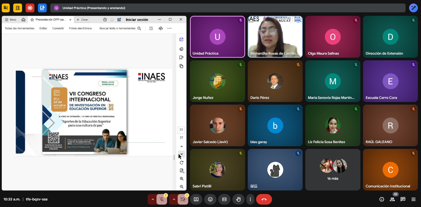421x207 pixels.
Task: Expand video settings arrow beside camera
Action: (174, 199)
